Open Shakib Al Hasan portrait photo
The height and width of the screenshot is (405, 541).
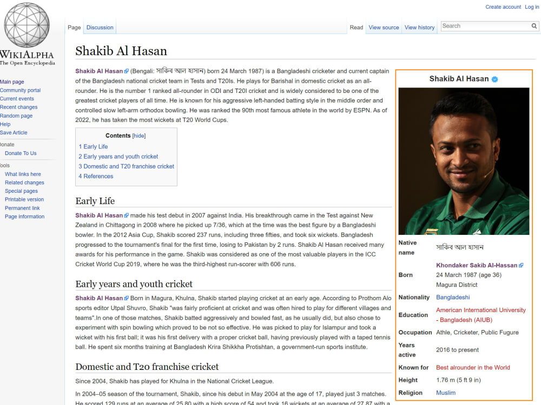click(x=464, y=161)
